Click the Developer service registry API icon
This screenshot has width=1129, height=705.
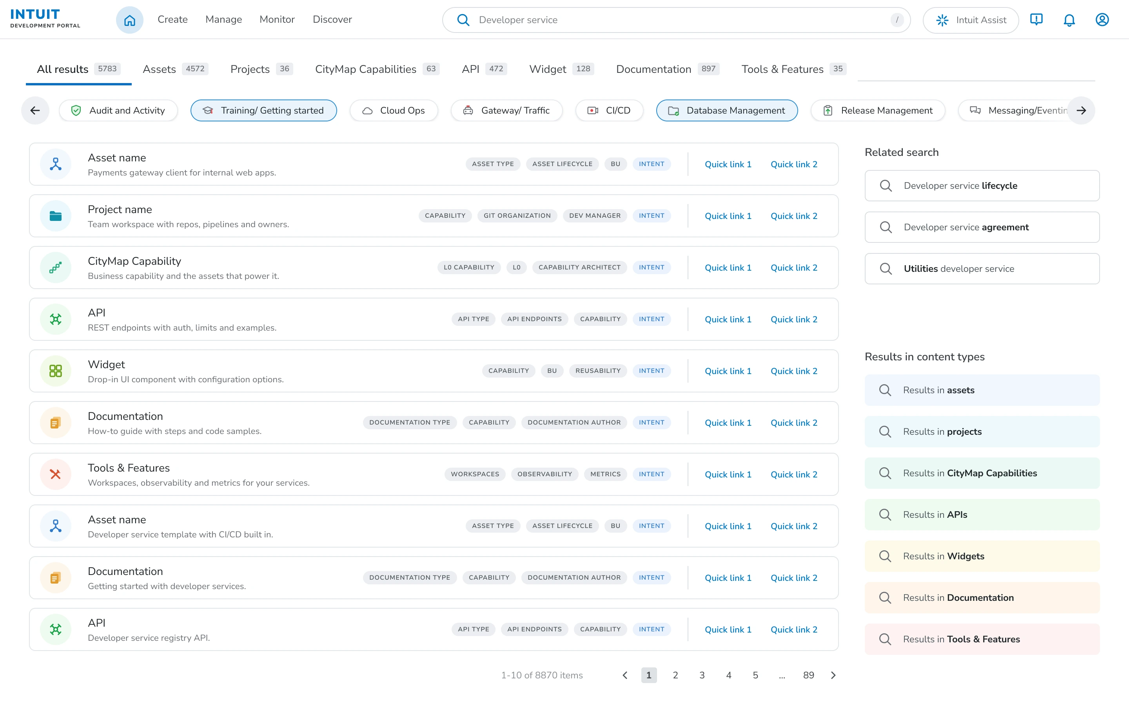coord(56,629)
